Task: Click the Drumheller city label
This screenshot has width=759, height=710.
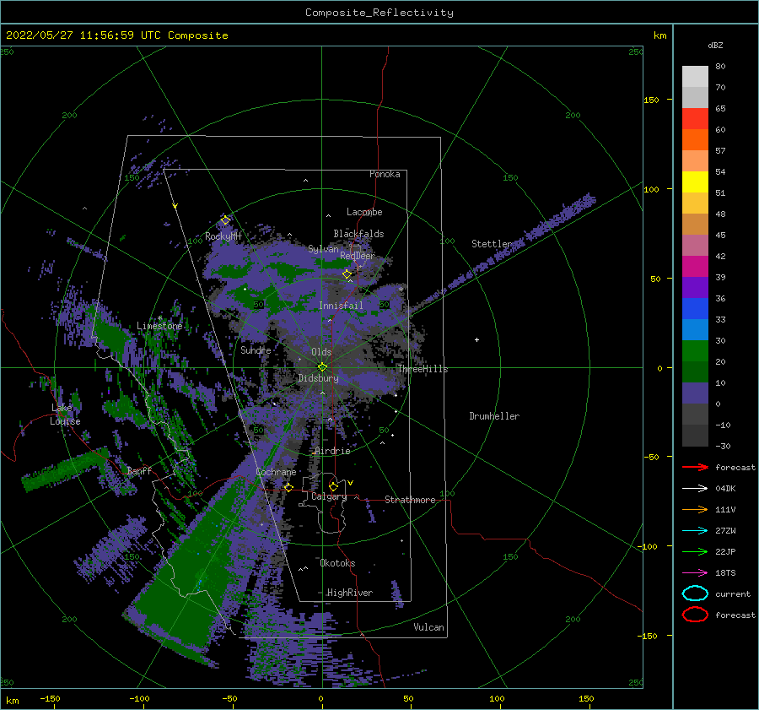Action: point(494,416)
